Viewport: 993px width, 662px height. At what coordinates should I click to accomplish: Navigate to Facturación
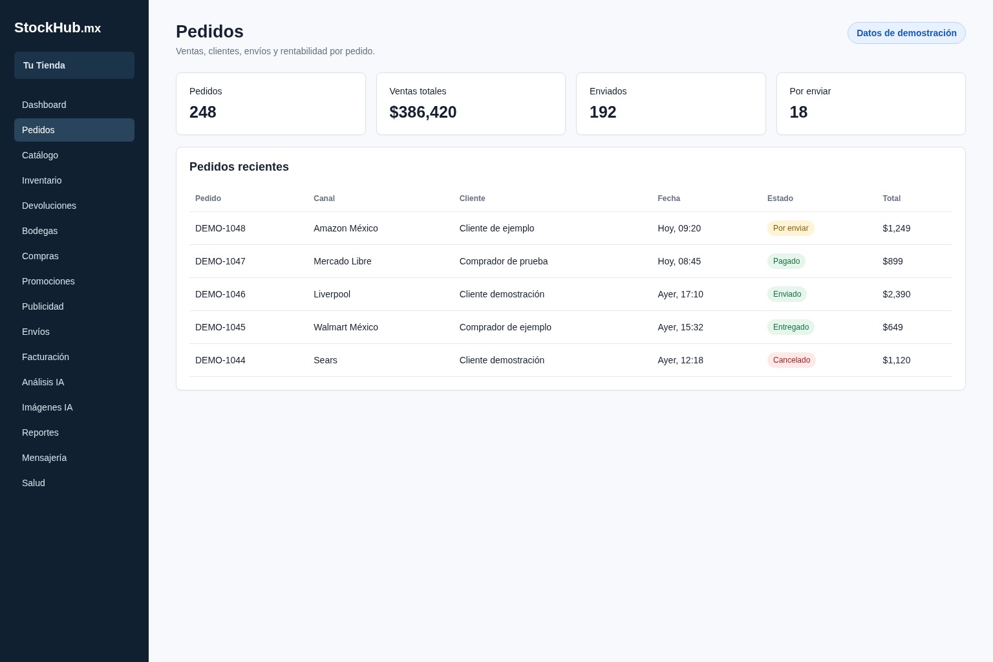pyautogui.click(x=74, y=357)
